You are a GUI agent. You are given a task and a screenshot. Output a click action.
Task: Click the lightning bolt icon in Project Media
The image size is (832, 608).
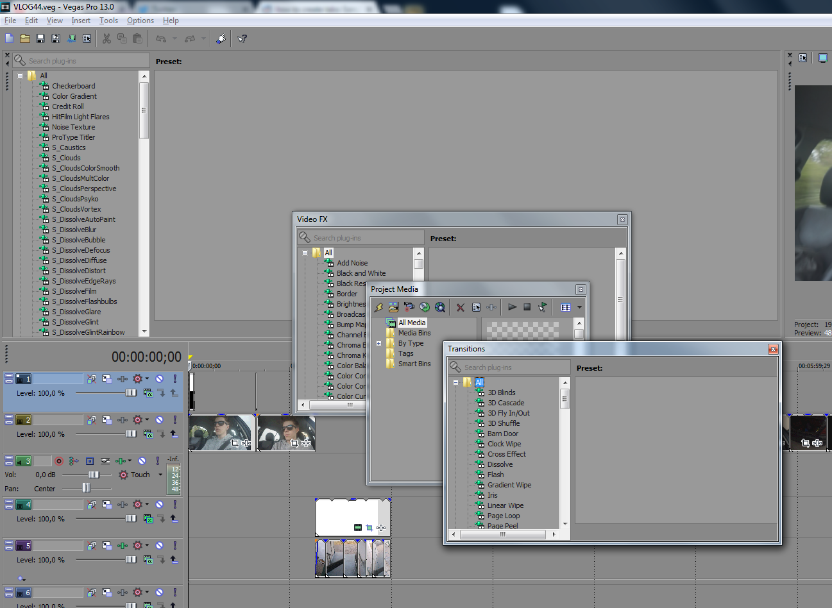click(x=378, y=307)
